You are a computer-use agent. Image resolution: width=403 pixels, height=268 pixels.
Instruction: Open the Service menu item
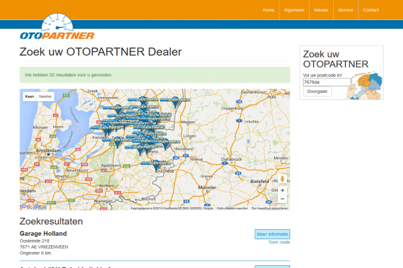[x=345, y=10]
